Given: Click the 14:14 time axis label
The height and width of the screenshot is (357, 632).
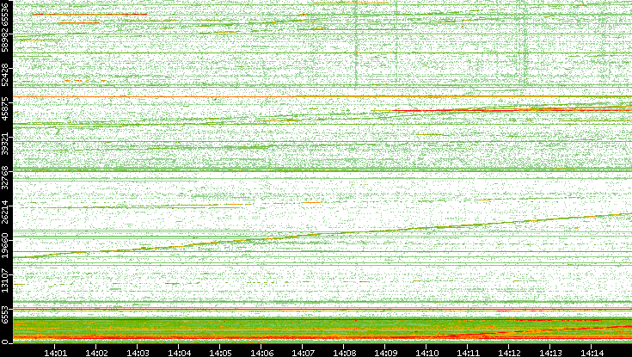Looking at the screenshot, I should tap(592, 354).
